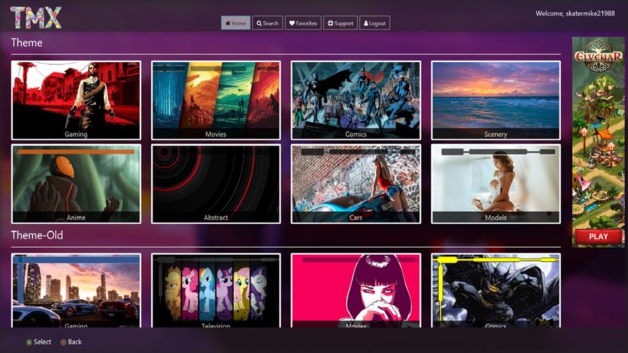Open the Comics theme category under Theme
The image size is (628, 353).
[355, 100]
